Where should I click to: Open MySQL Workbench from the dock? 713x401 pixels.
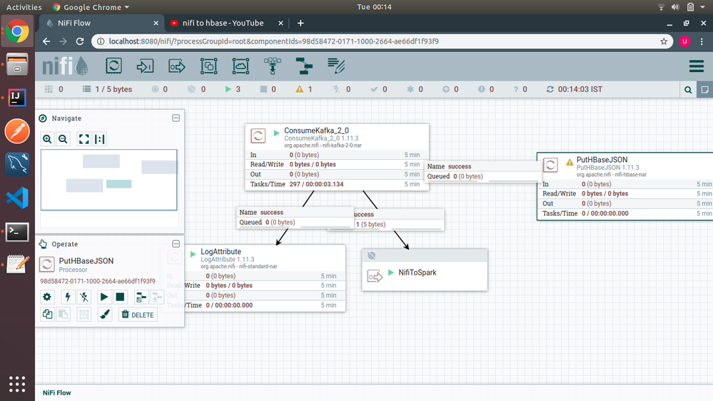pos(17,165)
